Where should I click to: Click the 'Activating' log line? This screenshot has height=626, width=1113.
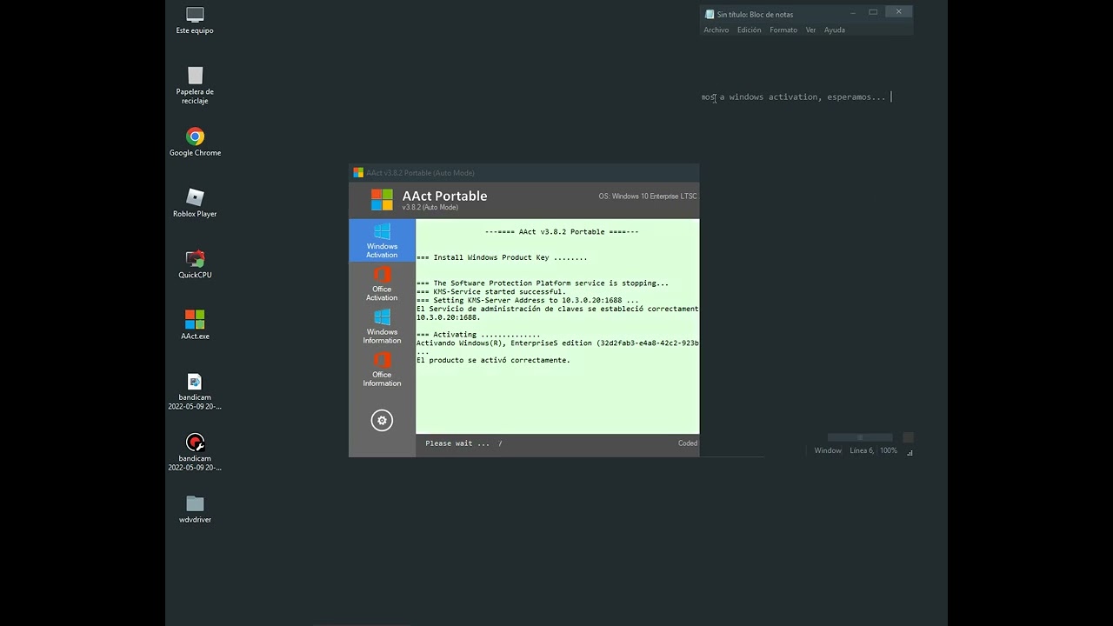point(478,334)
